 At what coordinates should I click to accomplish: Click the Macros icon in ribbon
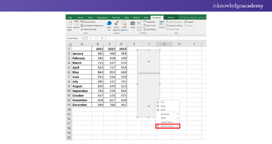point(76,25)
